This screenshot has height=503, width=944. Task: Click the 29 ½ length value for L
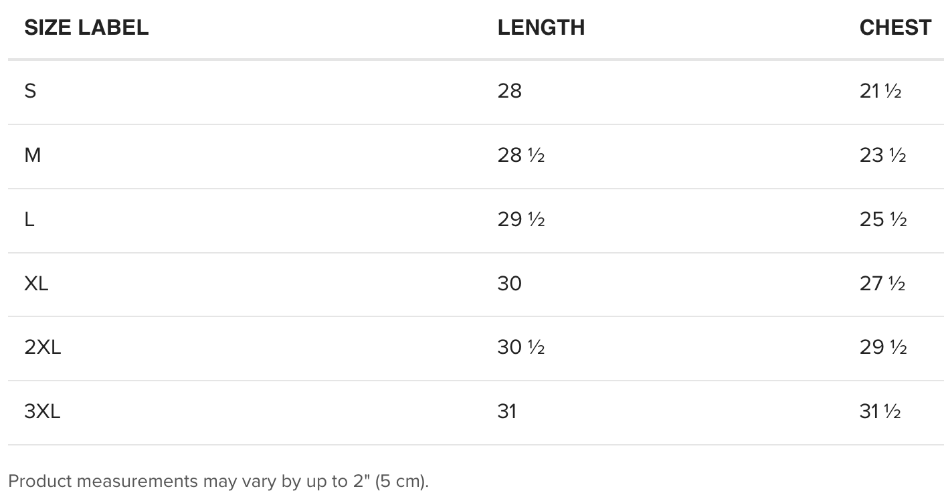pyautogui.click(x=521, y=219)
